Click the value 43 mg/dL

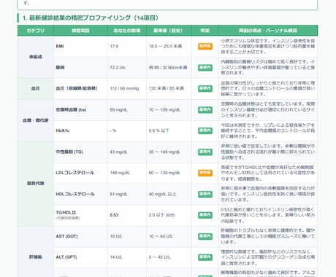pyautogui.click(x=118, y=152)
